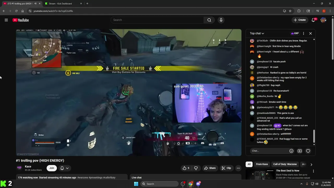This screenshot has height=188, width=334.
Task: Open the #warzone hashtag link
Action: tap(83, 178)
